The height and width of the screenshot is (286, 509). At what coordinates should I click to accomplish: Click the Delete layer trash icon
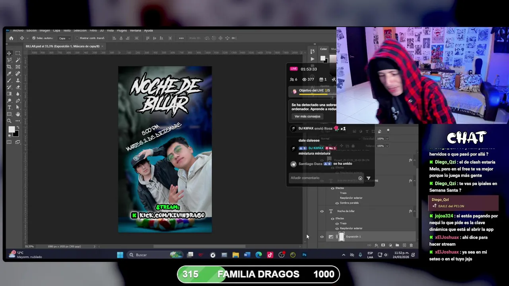click(411, 245)
